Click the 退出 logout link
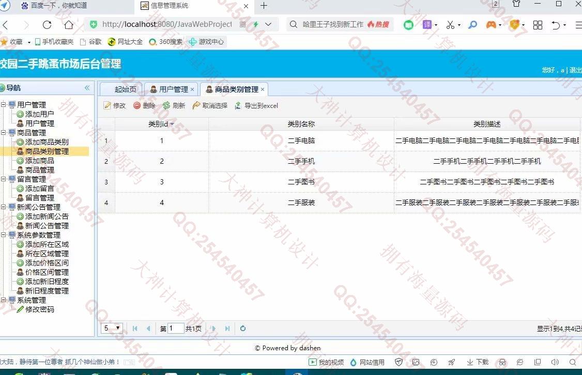Viewport: 582px width, 375px height. coord(575,70)
